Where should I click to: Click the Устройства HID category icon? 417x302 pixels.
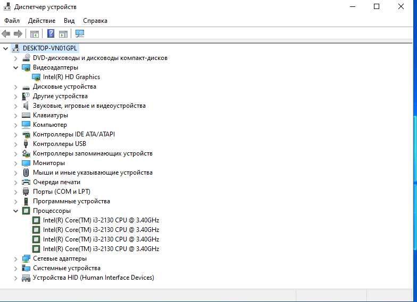point(26,278)
